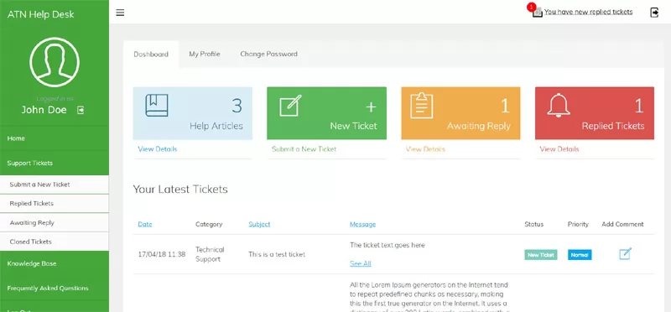Click 'The ticket text goes here' message
The width and height of the screenshot is (671, 312).
[x=388, y=245]
